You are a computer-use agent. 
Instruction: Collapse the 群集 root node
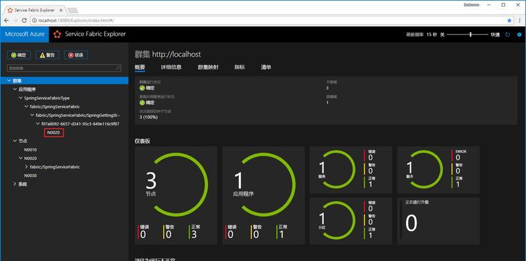[9, 81]
